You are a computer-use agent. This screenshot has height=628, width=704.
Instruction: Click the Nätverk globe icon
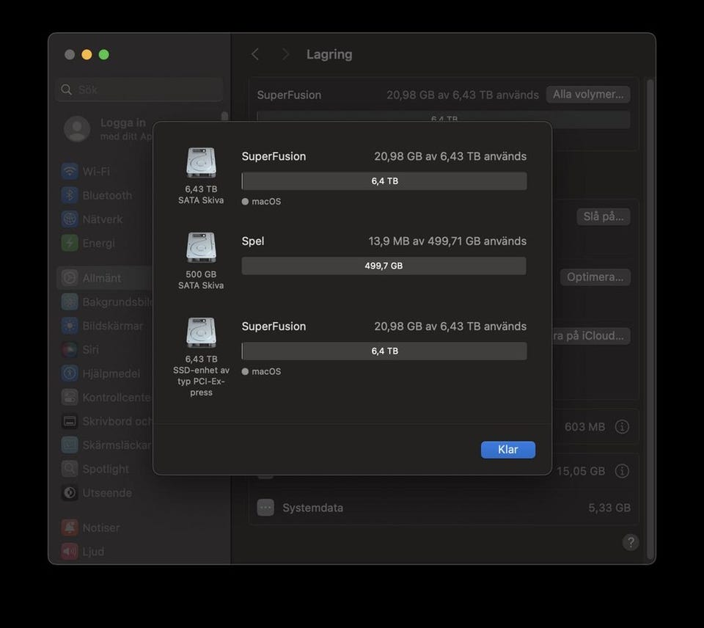coord(70,219)
